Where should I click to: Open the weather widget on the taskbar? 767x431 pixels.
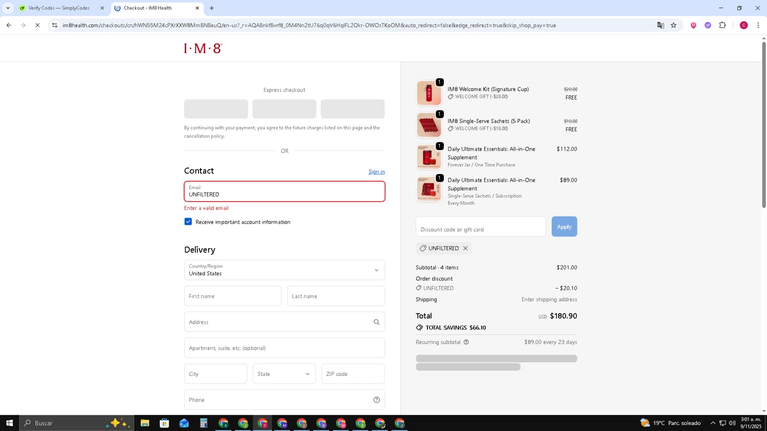point(670,423)
